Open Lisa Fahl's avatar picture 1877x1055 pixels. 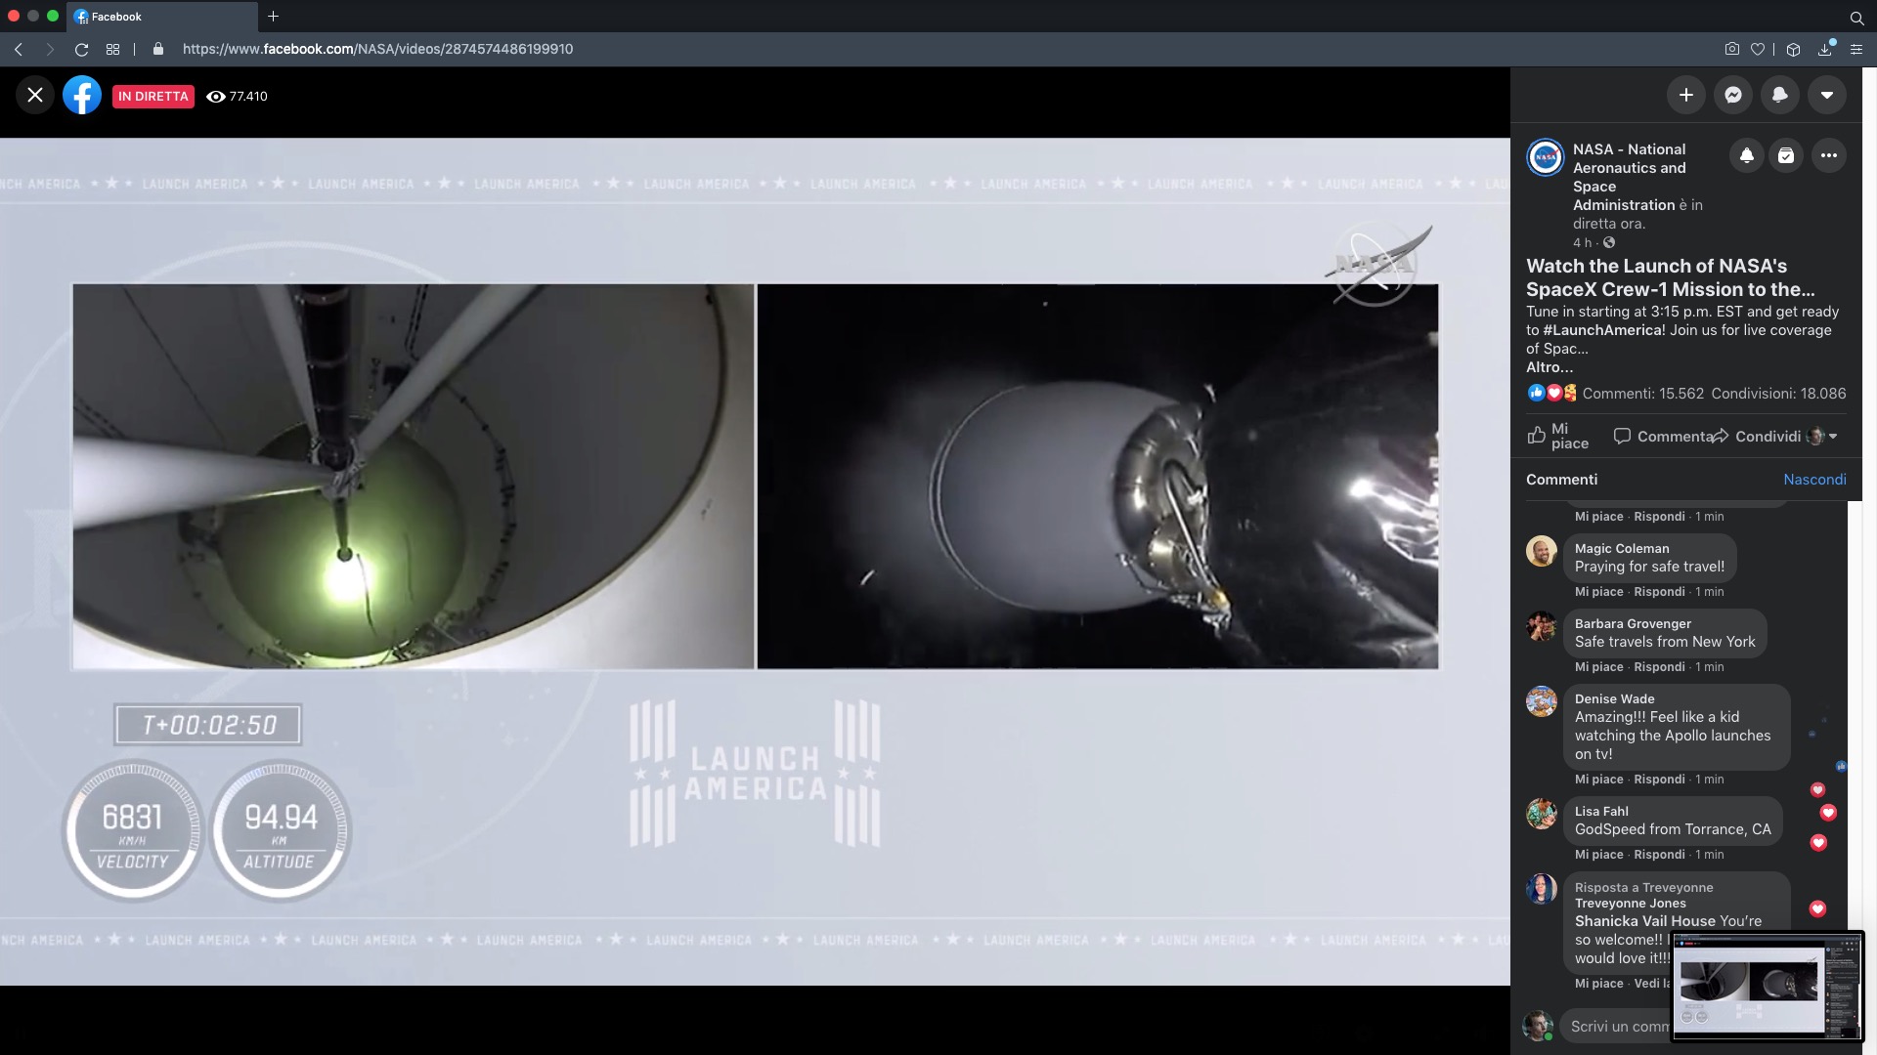point(1542,814)
